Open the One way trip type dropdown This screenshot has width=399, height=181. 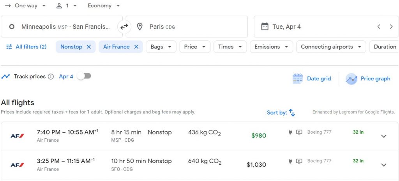[x=25, y=6]
